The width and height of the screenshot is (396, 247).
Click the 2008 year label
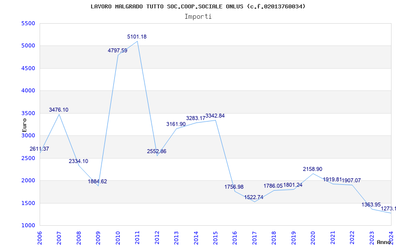click(79, 238)
